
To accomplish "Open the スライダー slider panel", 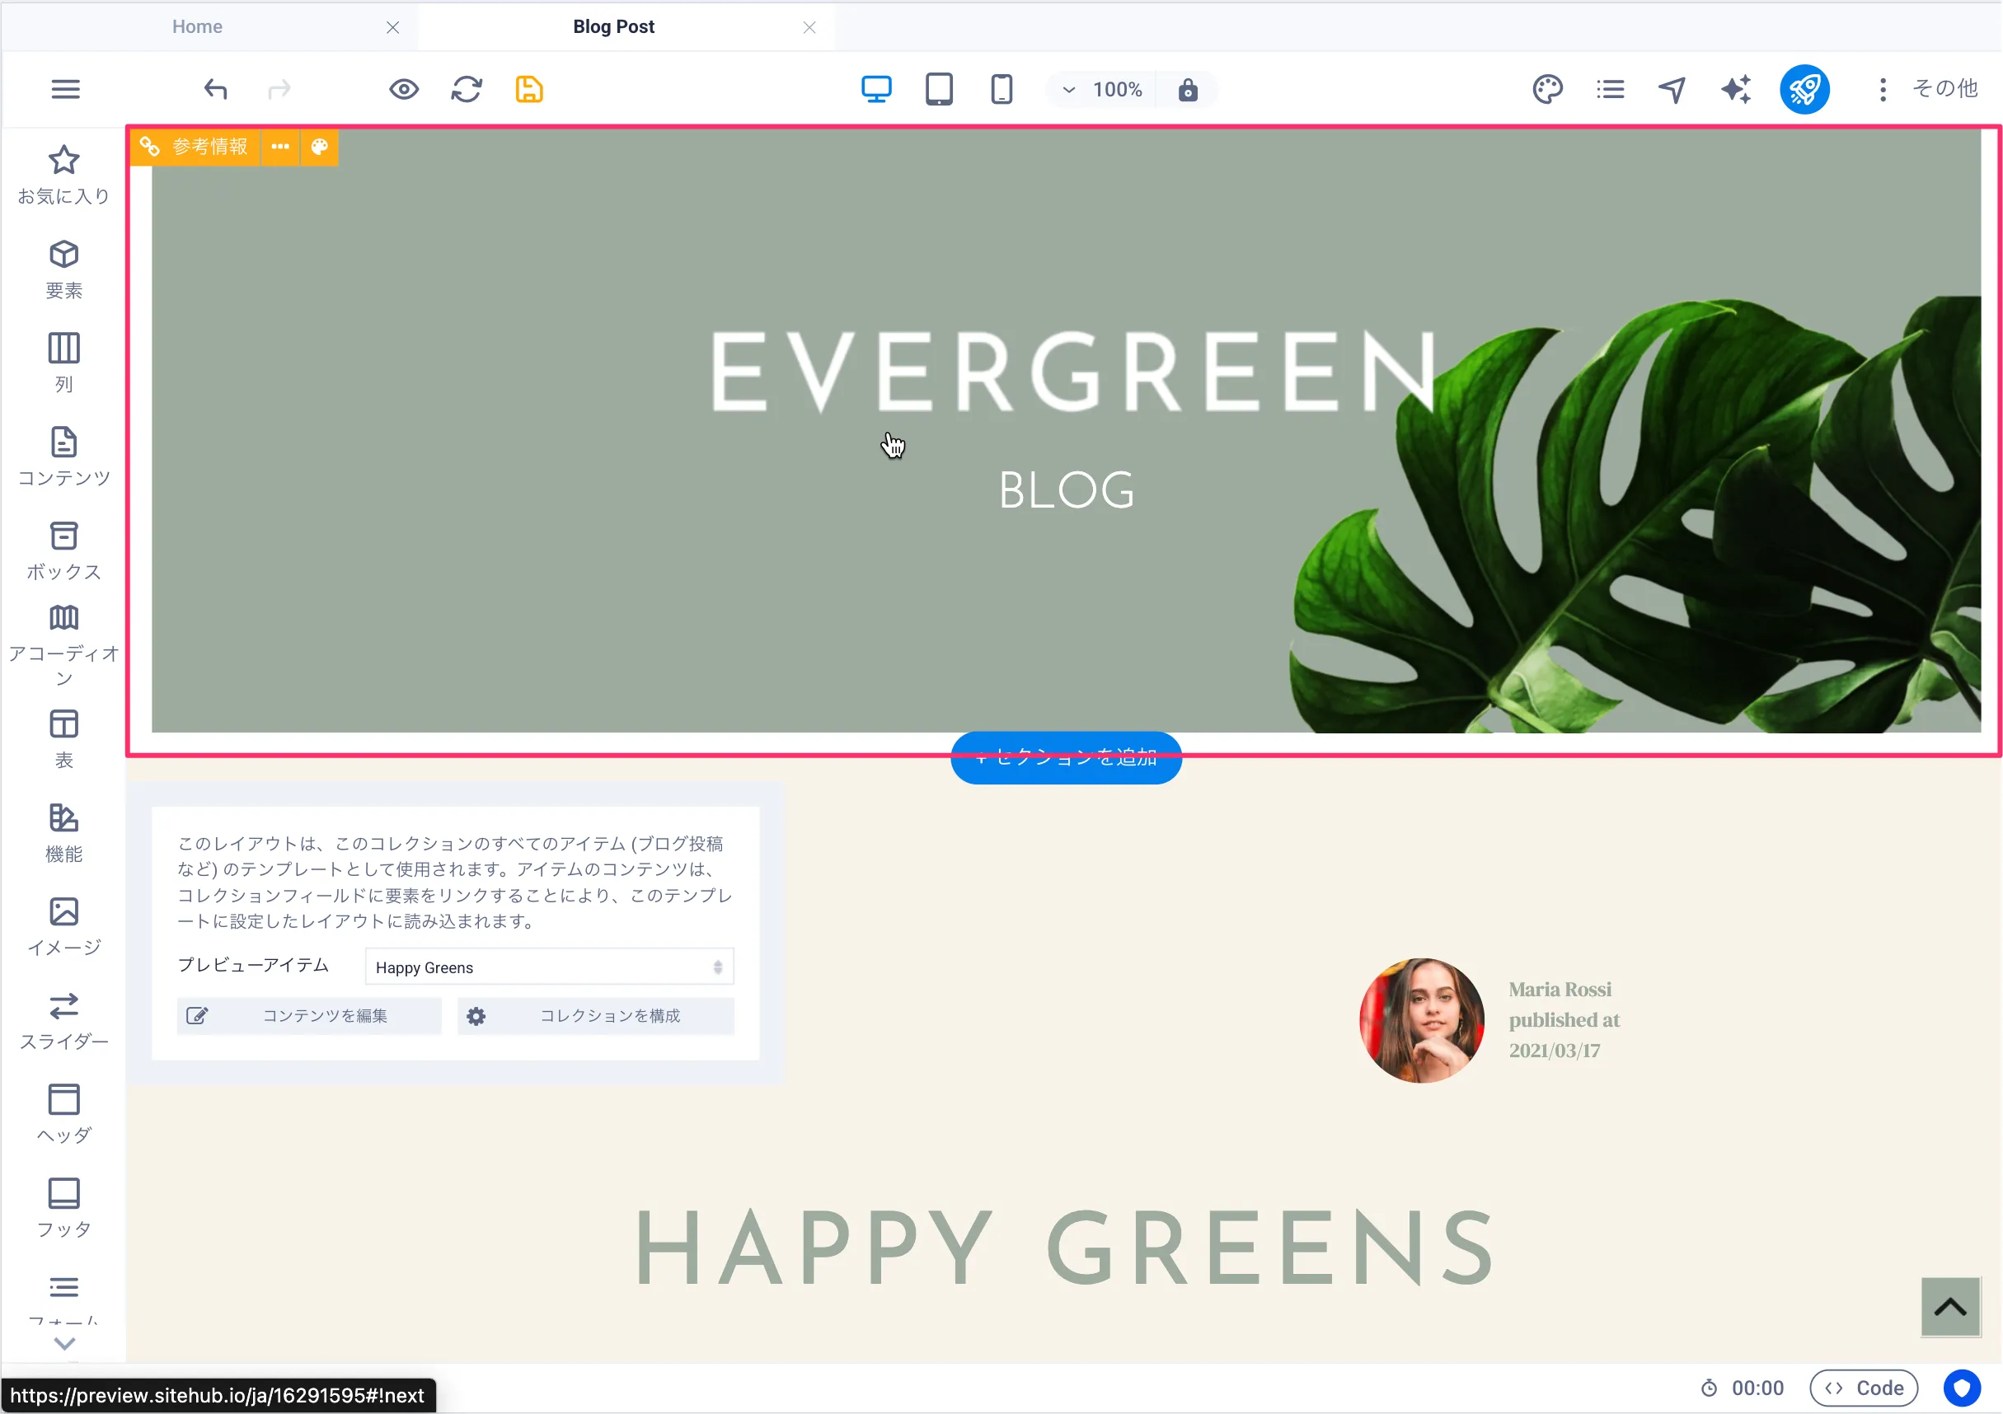I will coord(63,1022).
